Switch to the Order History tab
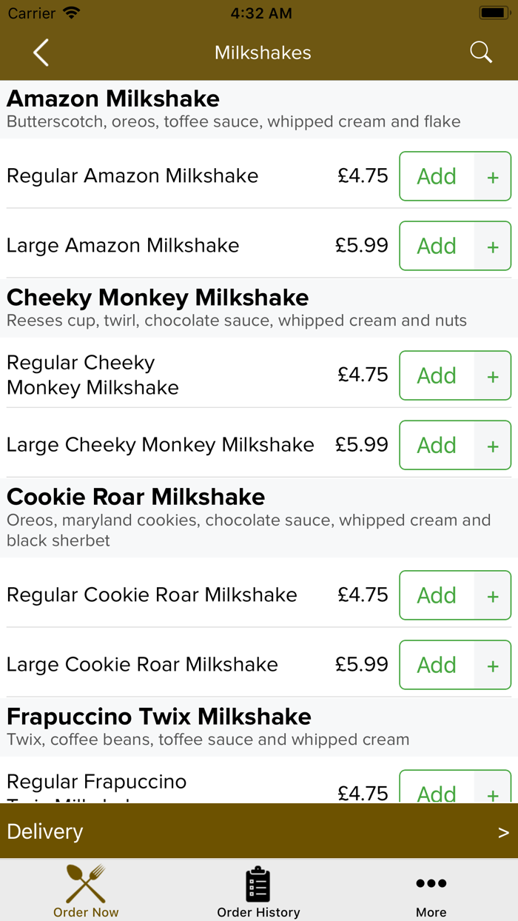This screenshot has width=518, height=921. [258, 912]
